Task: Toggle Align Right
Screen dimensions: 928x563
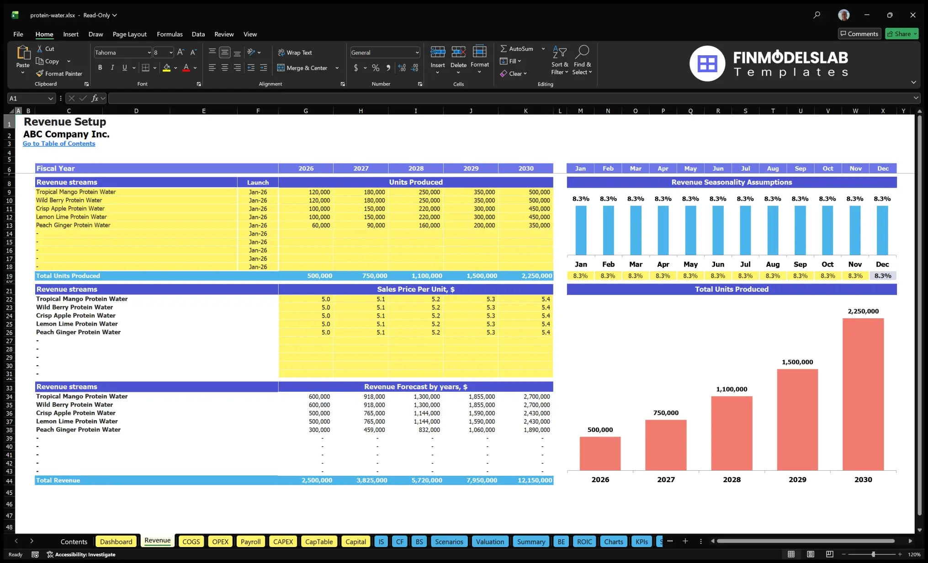Action: point(237,68)
